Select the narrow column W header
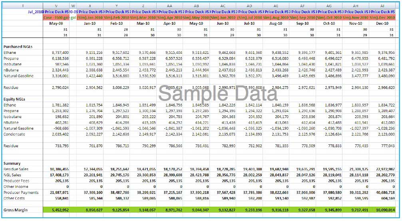The width and height of the screenshot is (402, 221). [x=73, y=6]
